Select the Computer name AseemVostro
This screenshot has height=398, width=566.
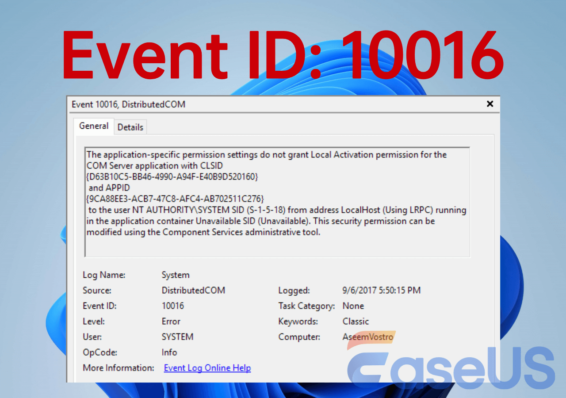pyautogui.click(x=369, y=337)
